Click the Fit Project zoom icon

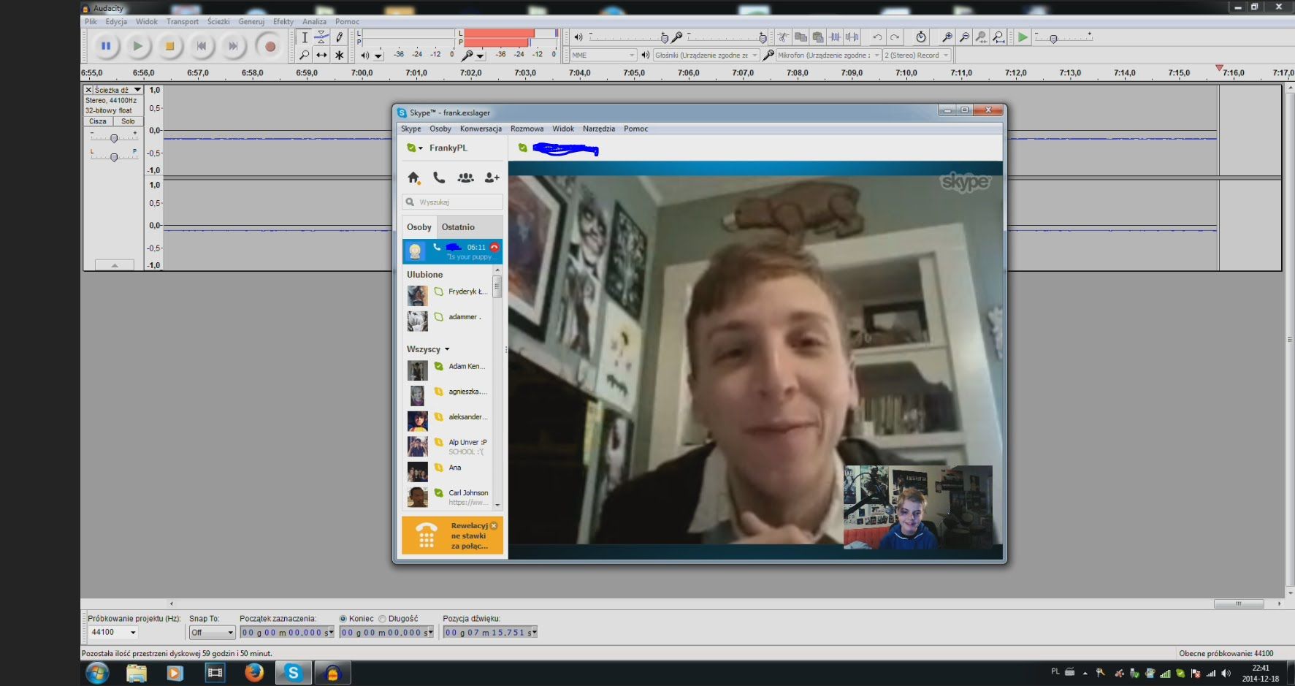pos(998,37)
